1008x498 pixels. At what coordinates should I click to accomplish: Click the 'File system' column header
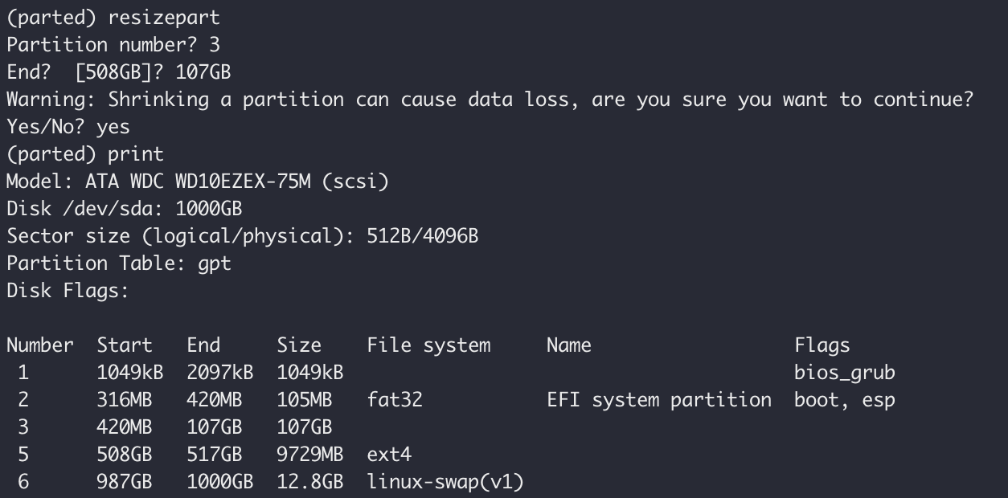pyautogui.click(x=428, y=345)
